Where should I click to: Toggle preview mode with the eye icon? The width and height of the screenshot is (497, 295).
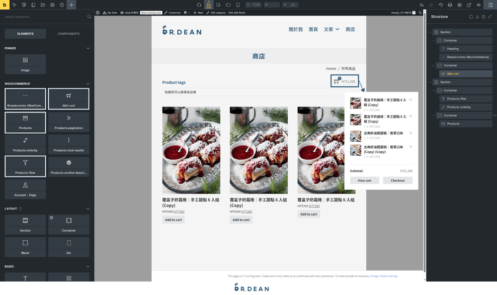tap(479, 5)
